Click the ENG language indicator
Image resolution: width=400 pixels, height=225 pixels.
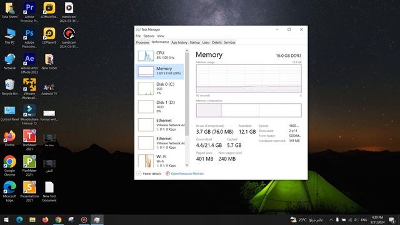click(364, 219)
